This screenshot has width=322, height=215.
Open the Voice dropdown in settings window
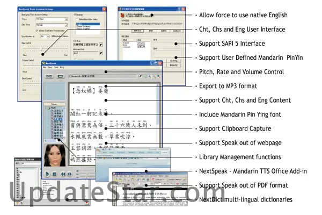(66, 19)
